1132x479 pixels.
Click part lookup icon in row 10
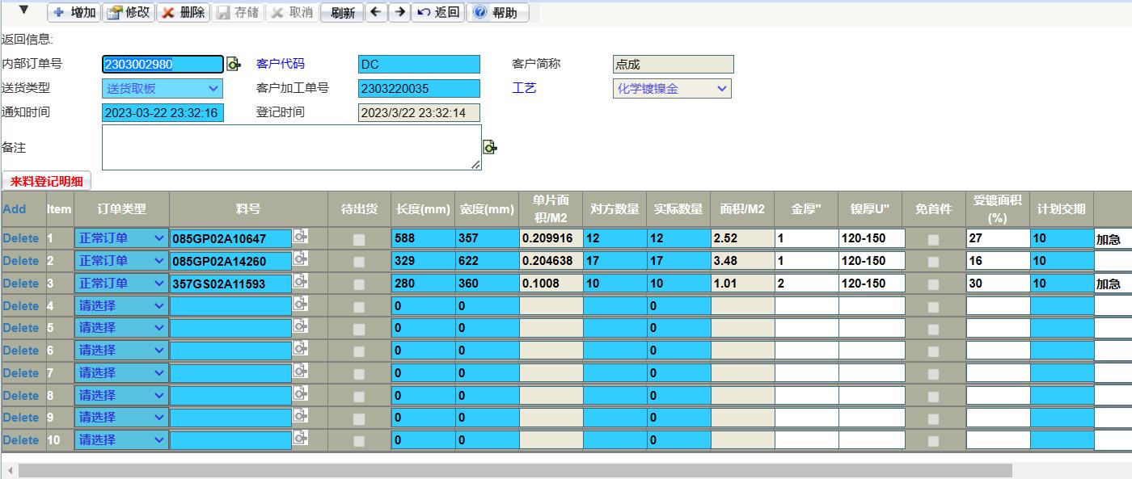(300, 438)
